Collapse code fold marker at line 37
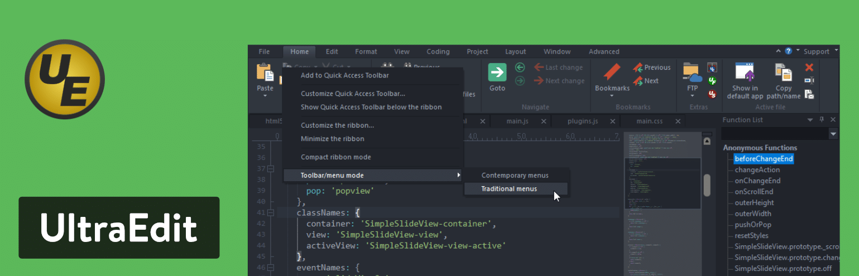This screenshot has width=859, height=276. click(x=271, y=169)
